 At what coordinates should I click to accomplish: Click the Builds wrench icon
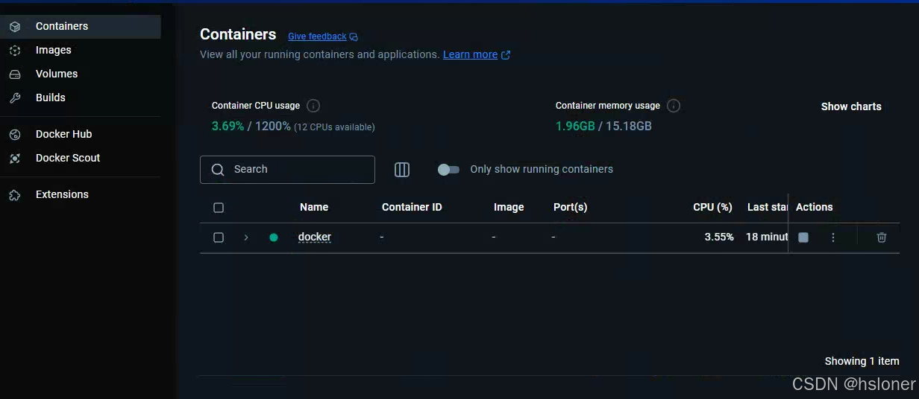[x=15, y=98]
